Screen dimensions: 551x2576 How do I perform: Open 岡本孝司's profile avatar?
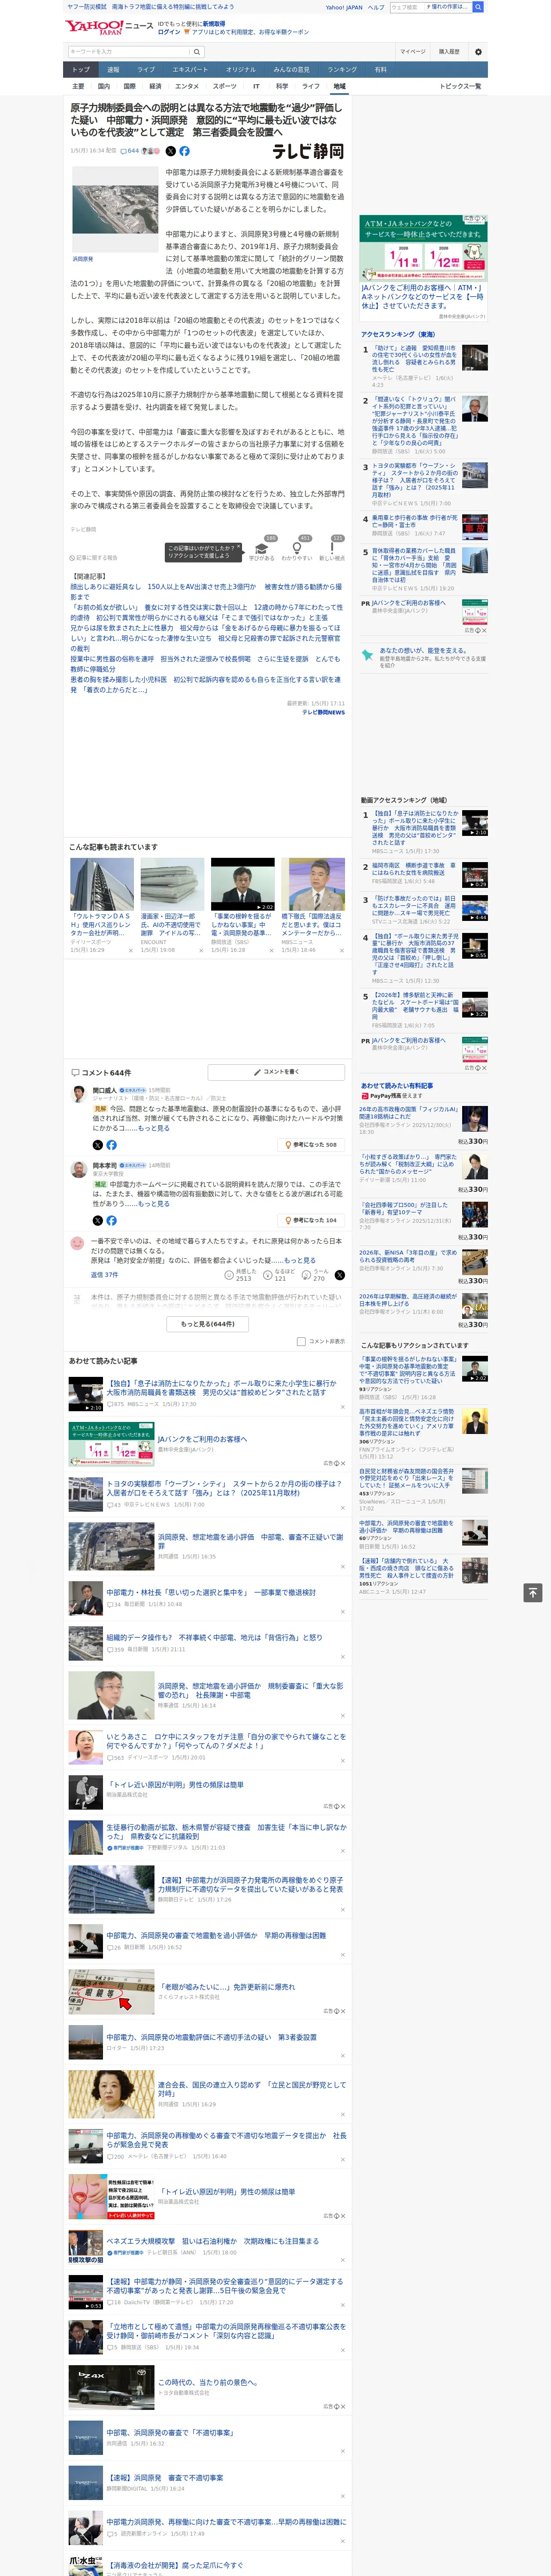[78, 1169]
